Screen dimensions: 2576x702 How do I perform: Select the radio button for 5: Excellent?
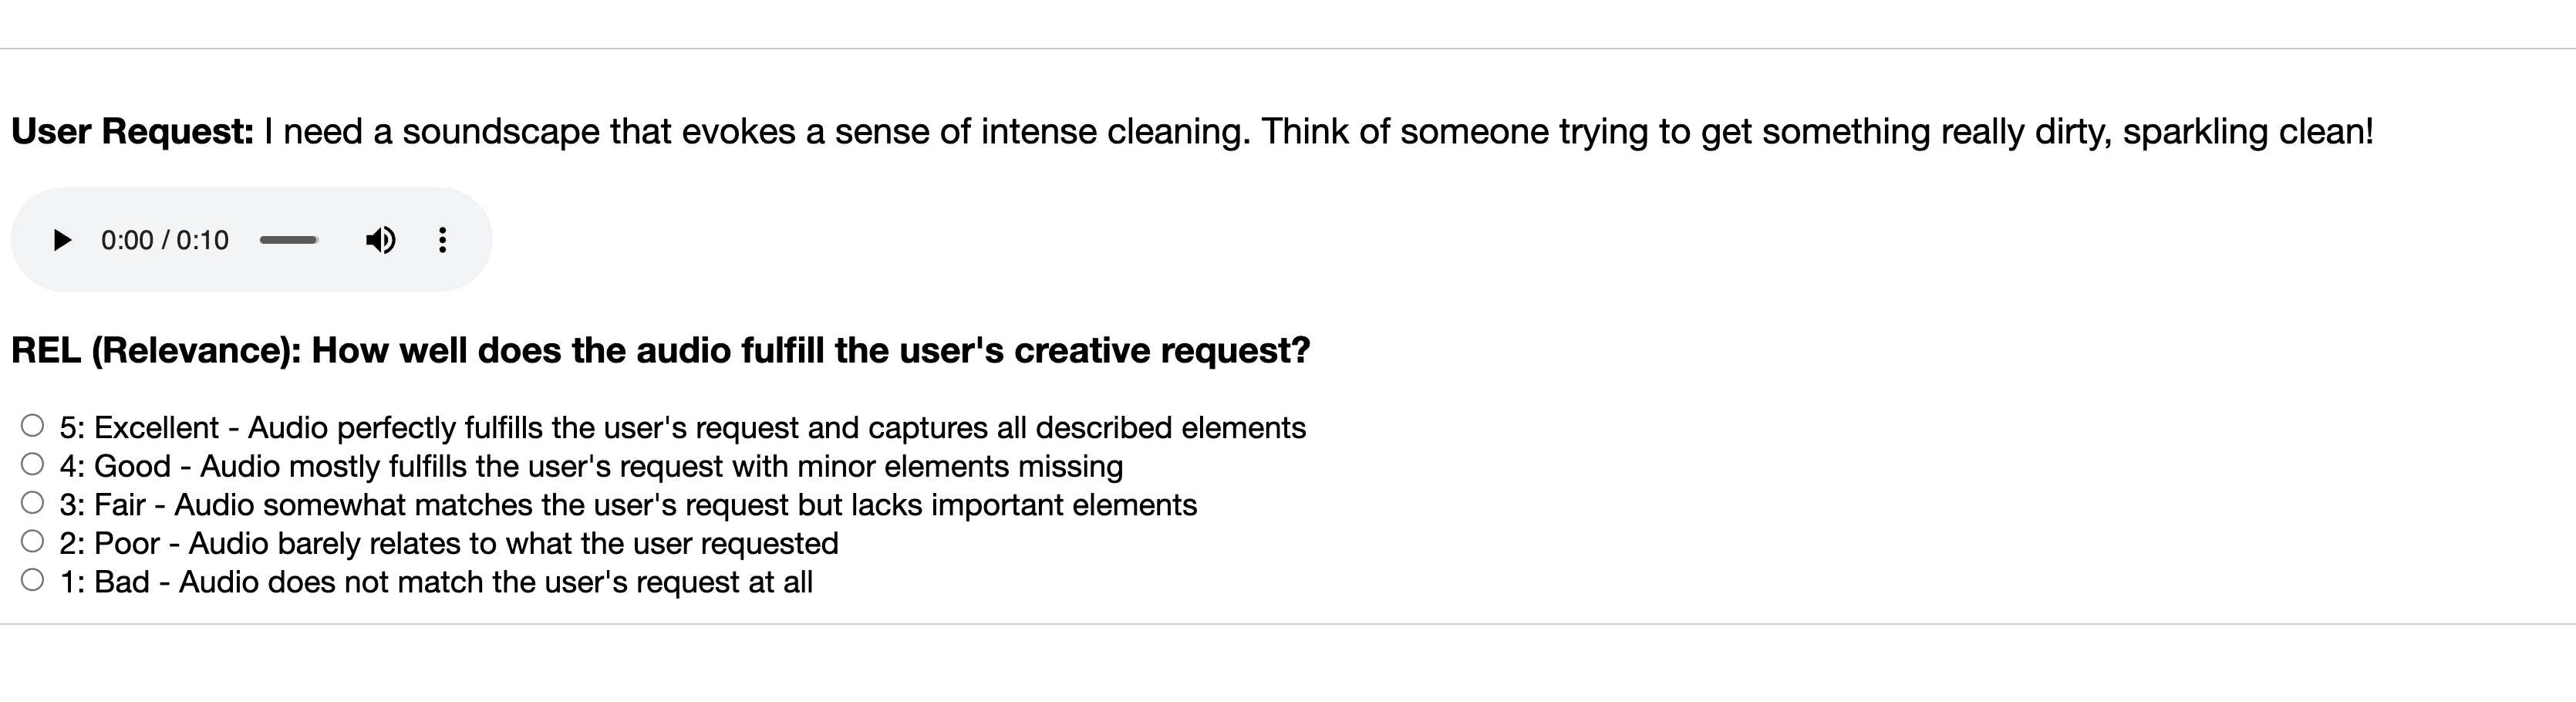click(33, 426)
